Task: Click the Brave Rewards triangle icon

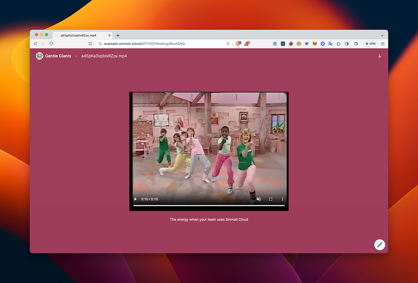Action: tap(247, 43)
